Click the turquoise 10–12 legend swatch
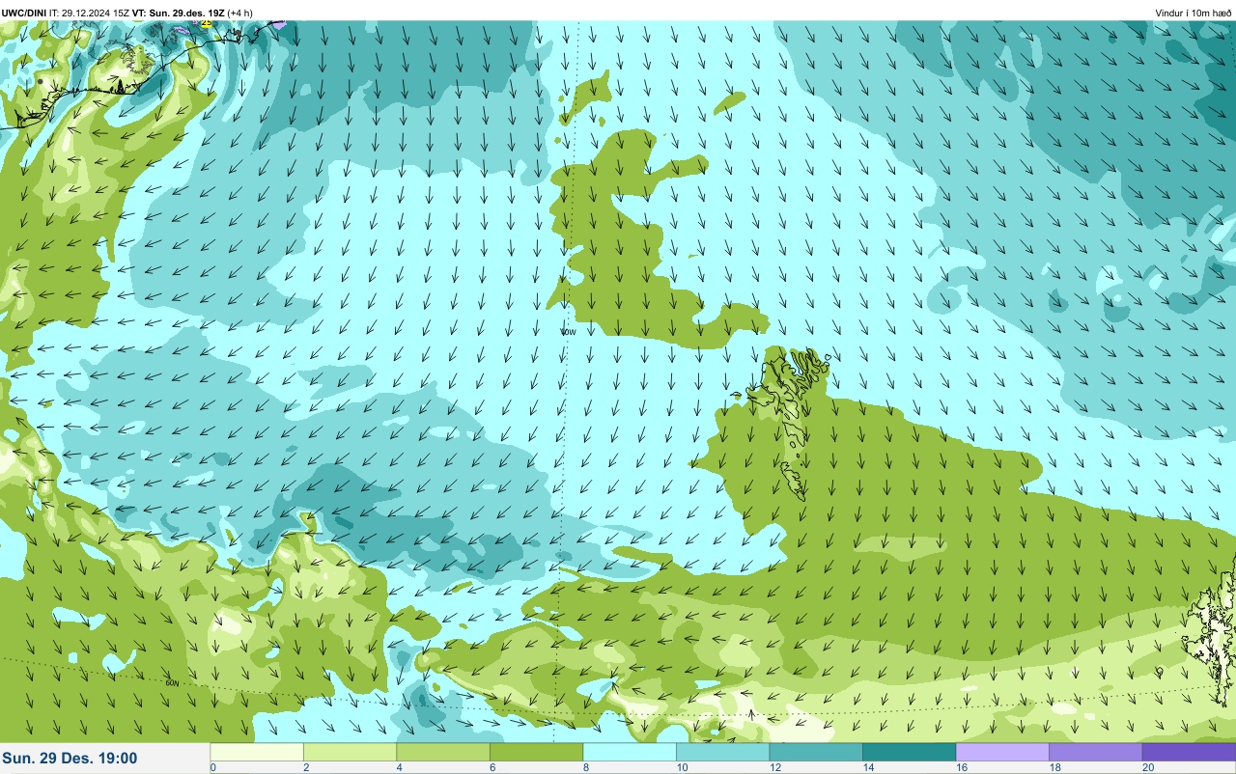Screen dimensions: 1236x774 [x=722, y=752]
